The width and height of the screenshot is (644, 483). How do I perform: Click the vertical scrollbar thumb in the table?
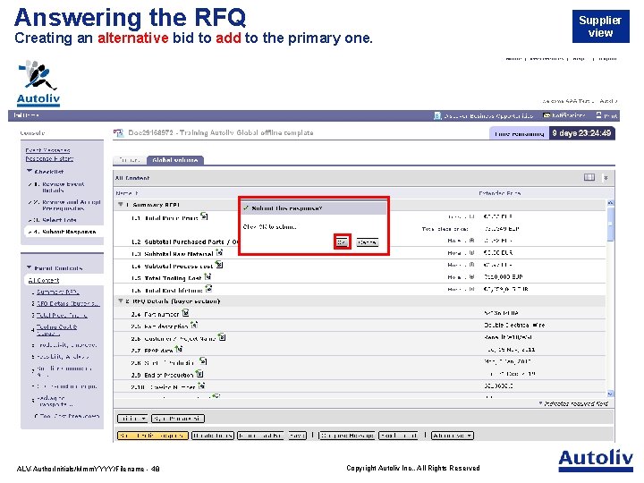[x=610, y=224]
